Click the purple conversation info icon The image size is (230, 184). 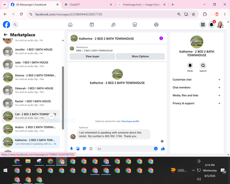pyautogui.click(x=161, y=38)
